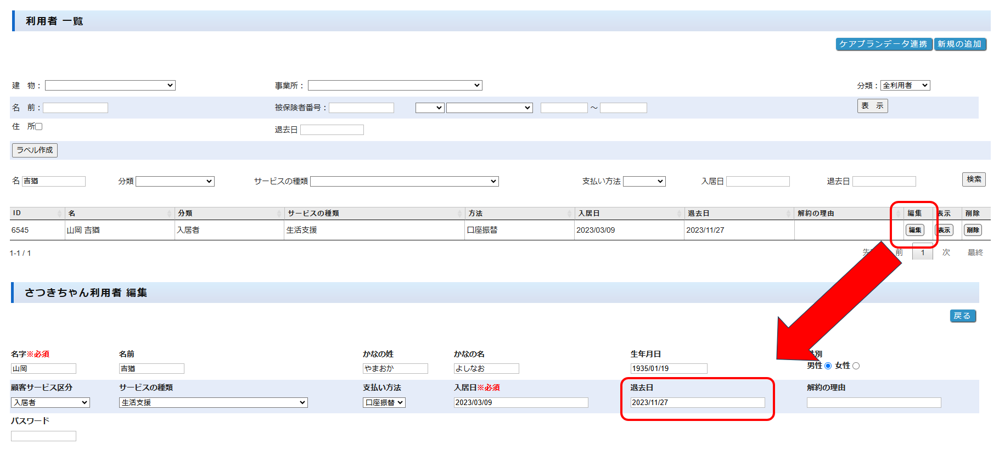This screenshot has height=455, width=999.
Task: Click the 戻る button
Action: 962,316
